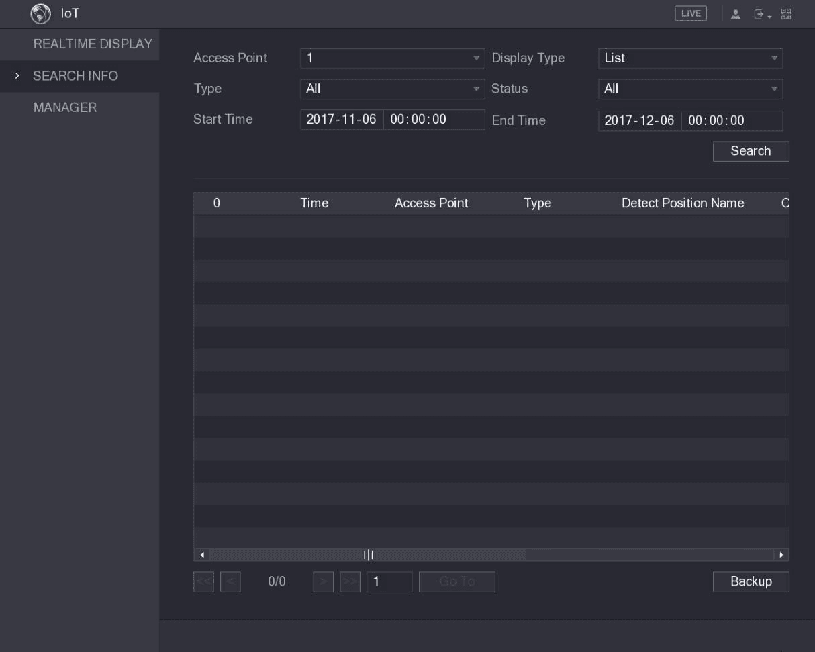This screenshot has height=652, width=815.
Task: Open the REALTIME DISPLAY section
Action: click(93, 44)
